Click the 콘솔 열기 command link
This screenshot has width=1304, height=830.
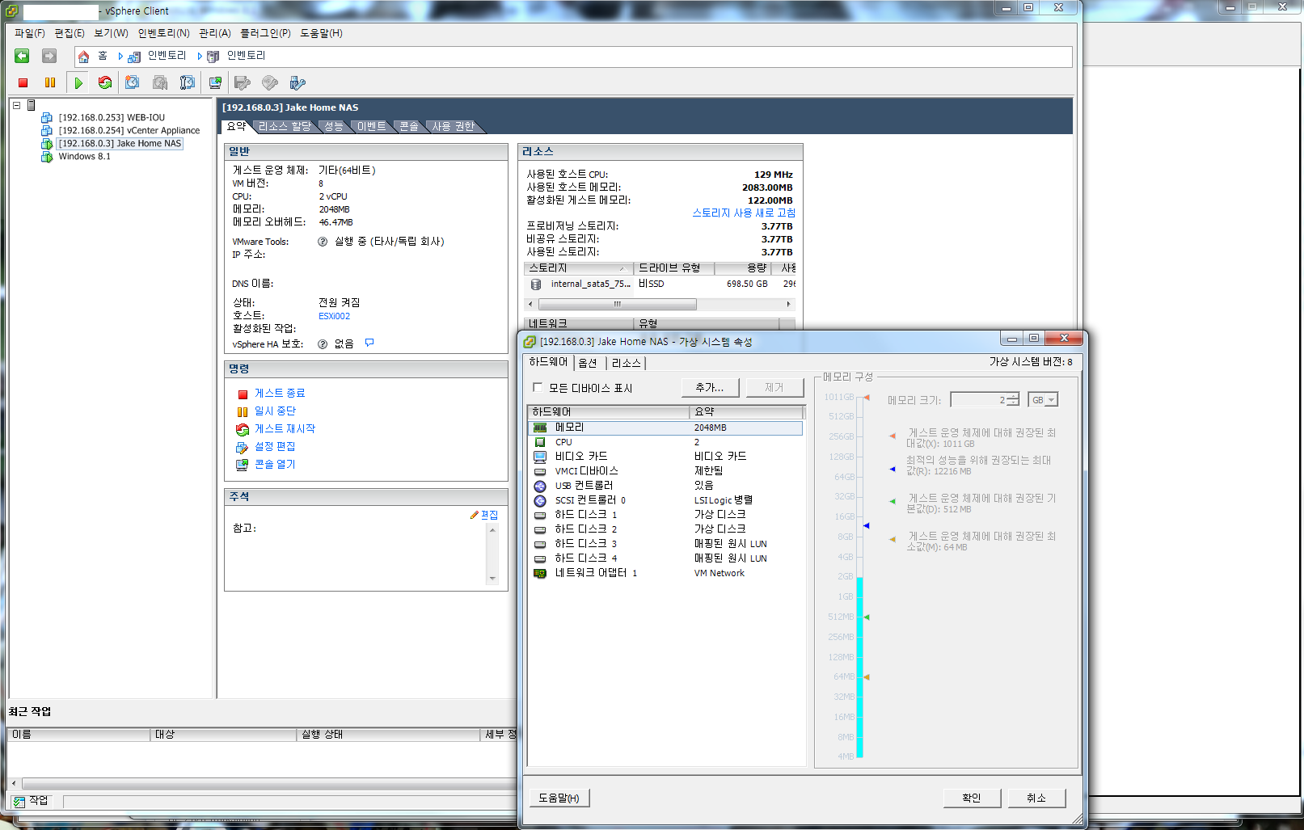275,464
